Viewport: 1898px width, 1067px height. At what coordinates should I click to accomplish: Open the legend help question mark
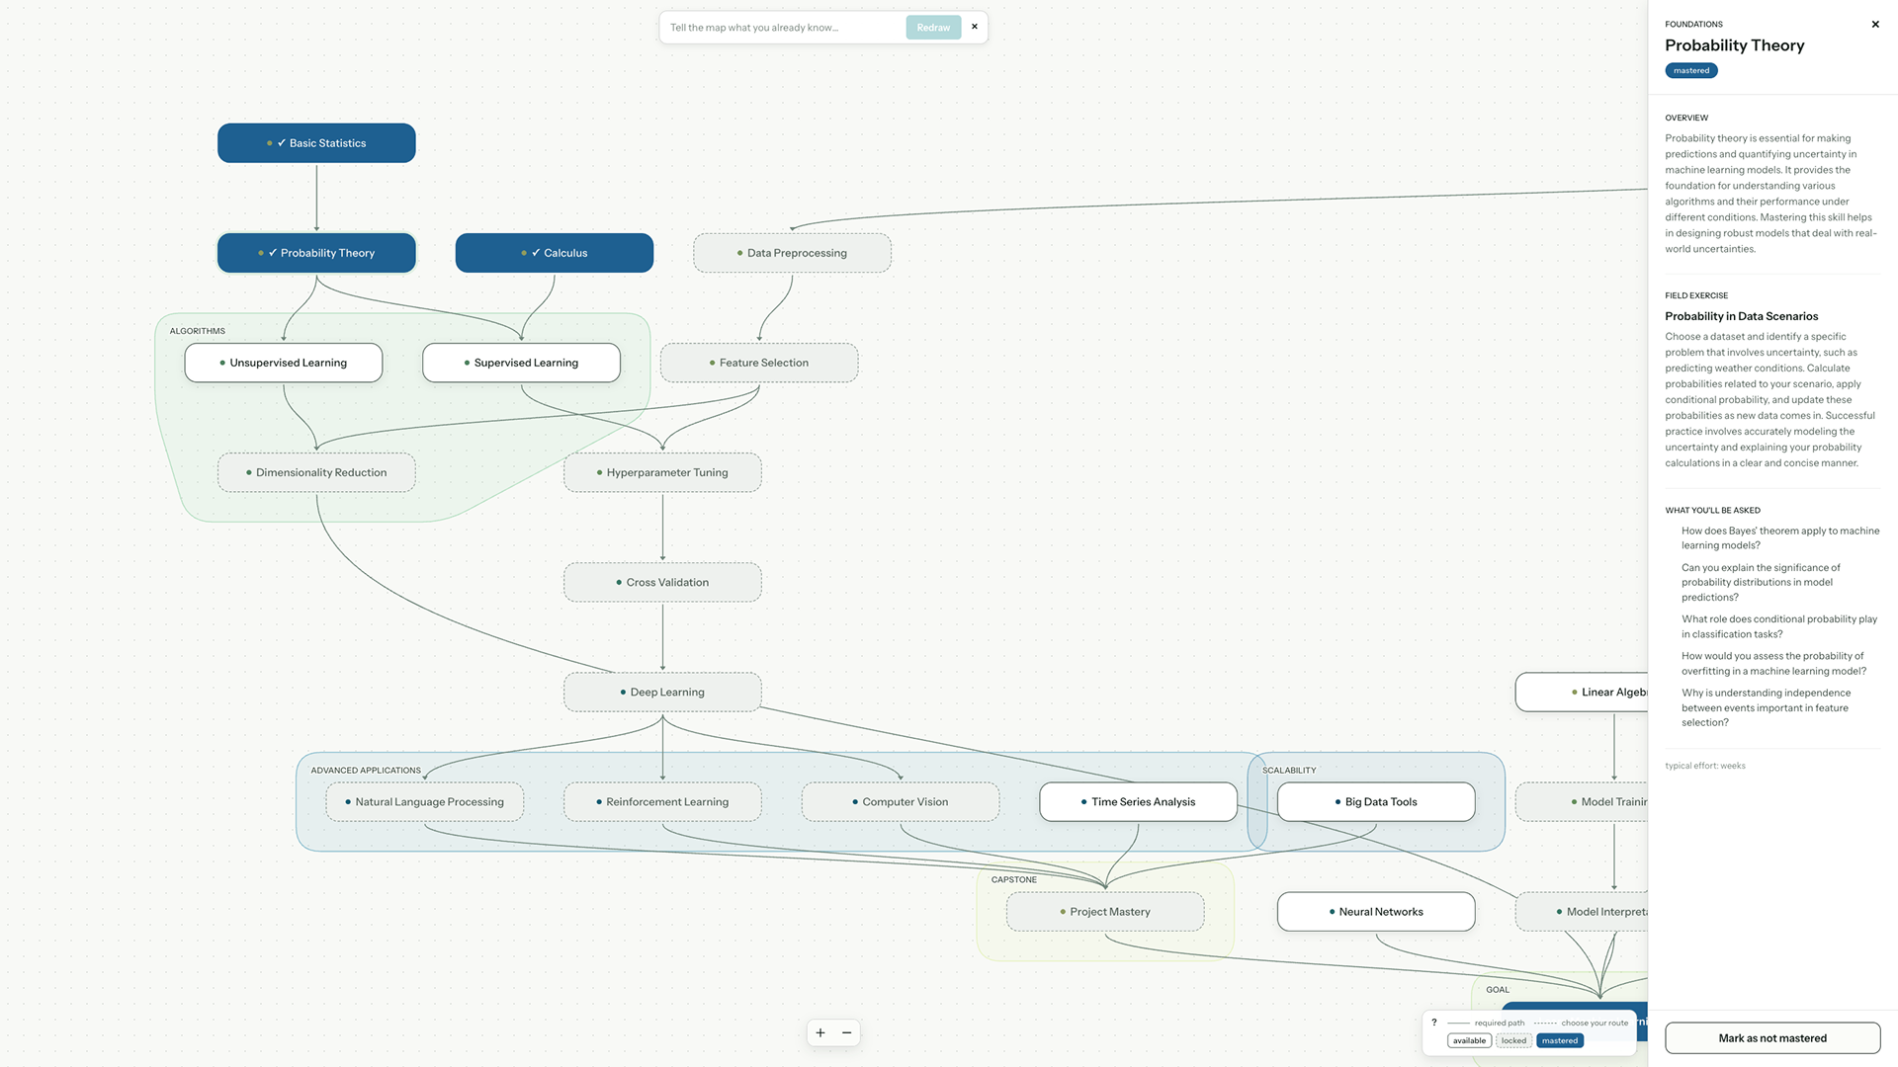[x=1434, y=1023]
